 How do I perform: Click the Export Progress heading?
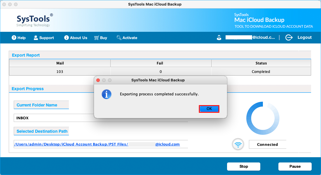click(28, 89)
